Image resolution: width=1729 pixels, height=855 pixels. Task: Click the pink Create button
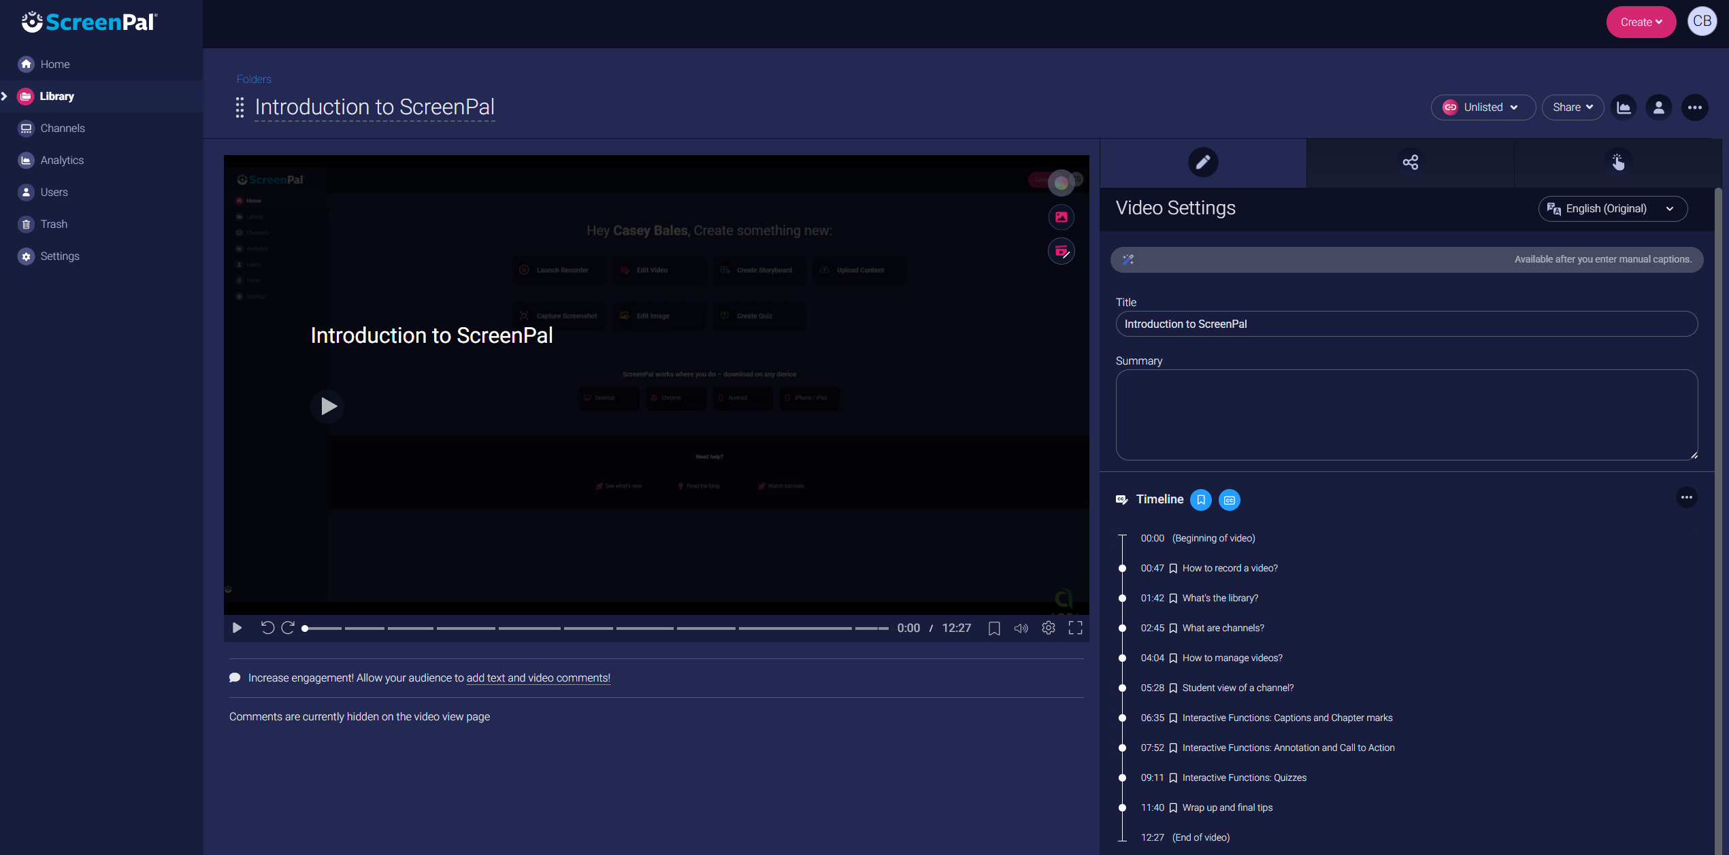(1641, 22)
